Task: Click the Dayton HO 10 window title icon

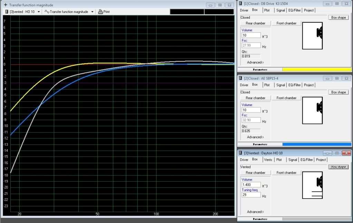Action: 241,153
